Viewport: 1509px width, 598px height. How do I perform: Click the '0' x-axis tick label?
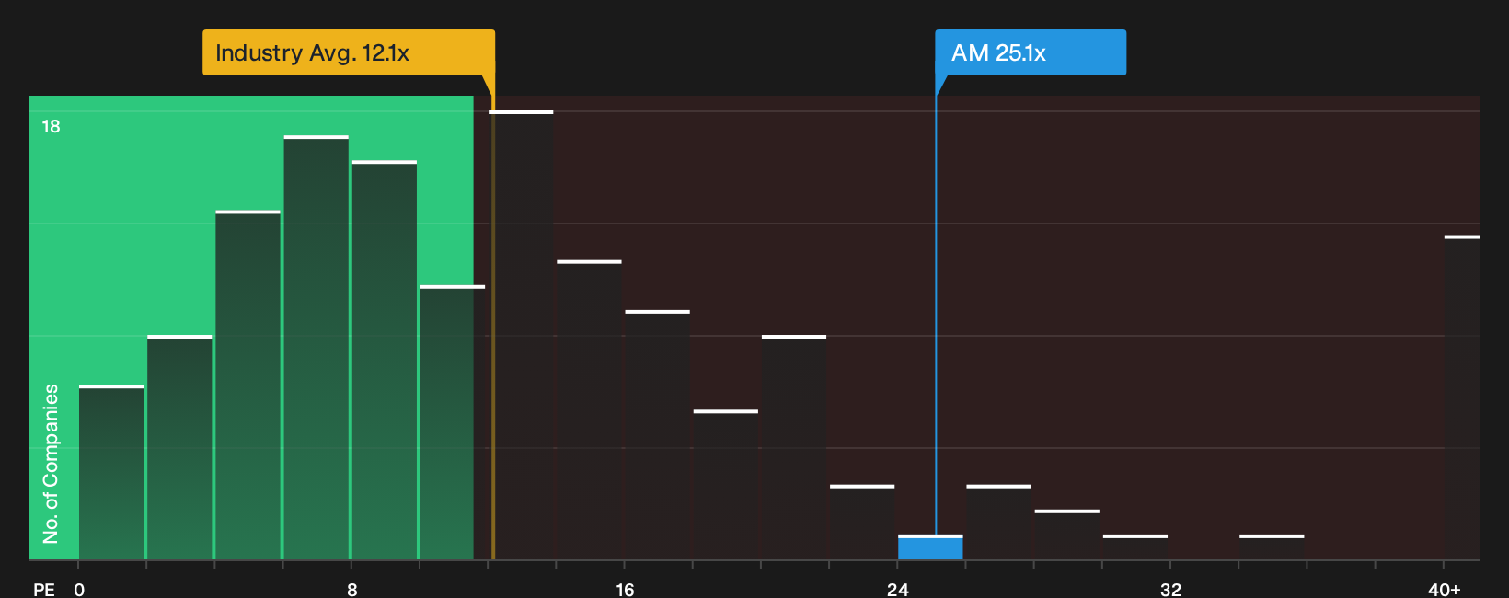tap(79, 589)
